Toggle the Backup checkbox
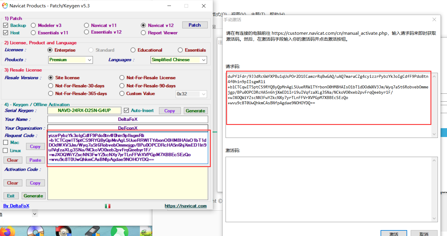447x236 pixels. (6, 25)
